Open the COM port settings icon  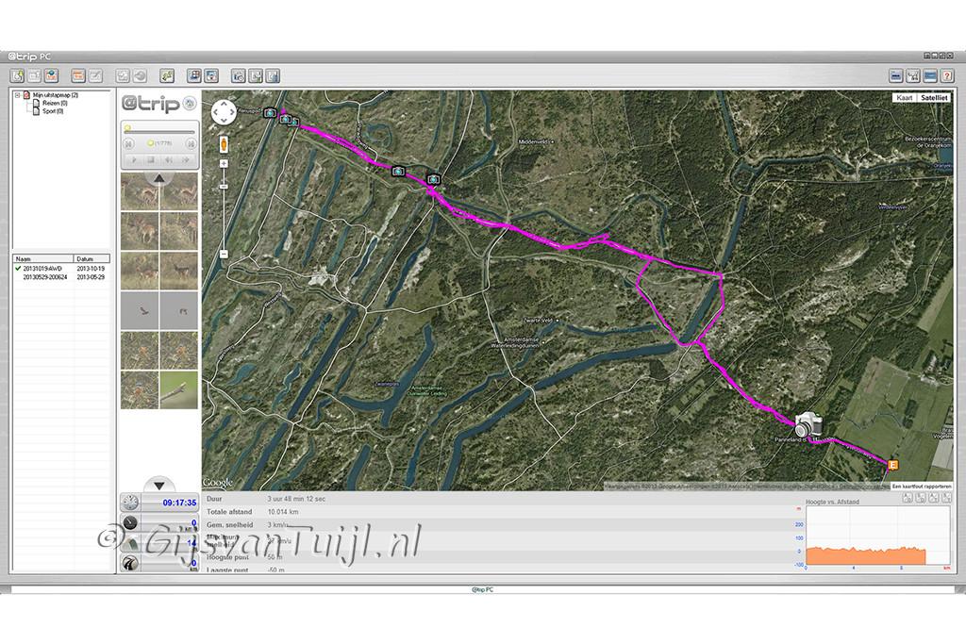[930, 76]
